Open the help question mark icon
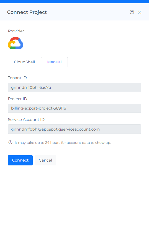 point(132,12)
